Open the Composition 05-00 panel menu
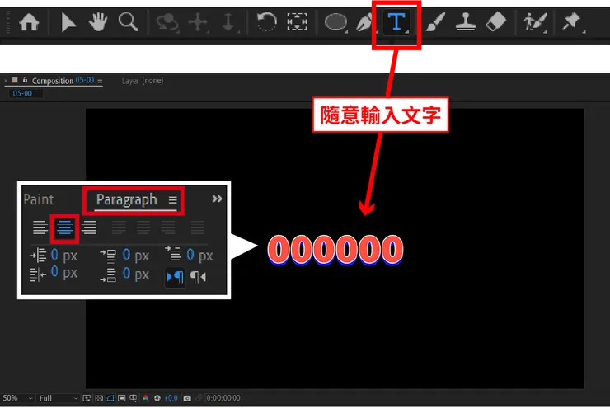610x408 pixels. (x=100, y=82)
